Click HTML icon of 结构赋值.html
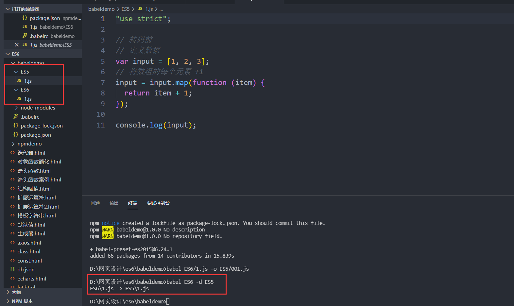Image resolution: width=514 pixels, height=306 pixels. pos(12,188)
